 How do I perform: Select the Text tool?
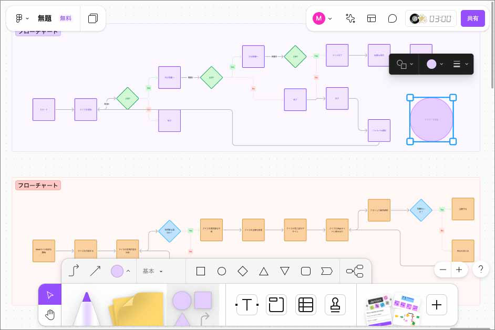point(247,305)
